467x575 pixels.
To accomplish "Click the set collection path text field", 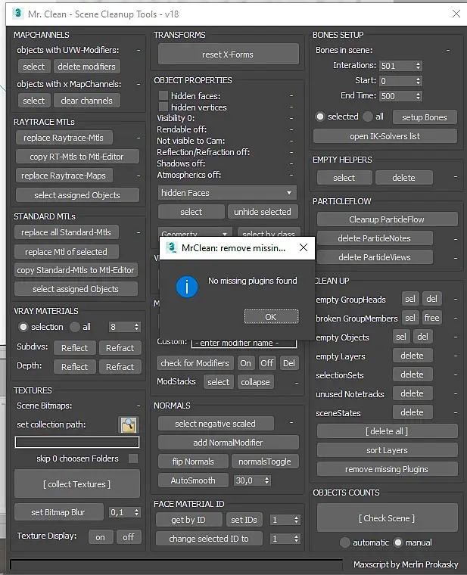I will (x=77, y=443).
